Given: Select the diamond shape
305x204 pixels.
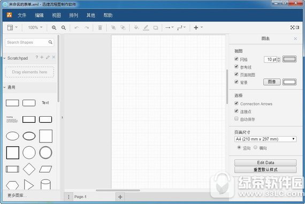Looking at the screenshot, I should coord(29,169).
